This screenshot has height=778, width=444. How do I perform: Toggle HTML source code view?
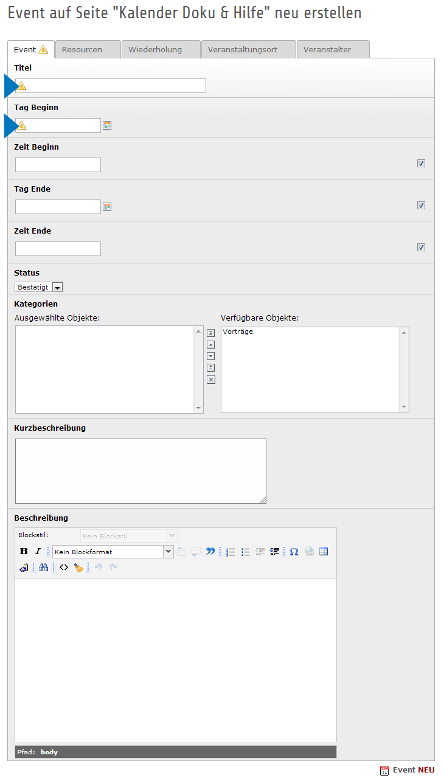pos(64,568)
